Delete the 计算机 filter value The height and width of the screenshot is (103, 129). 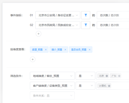pos(109,86)
